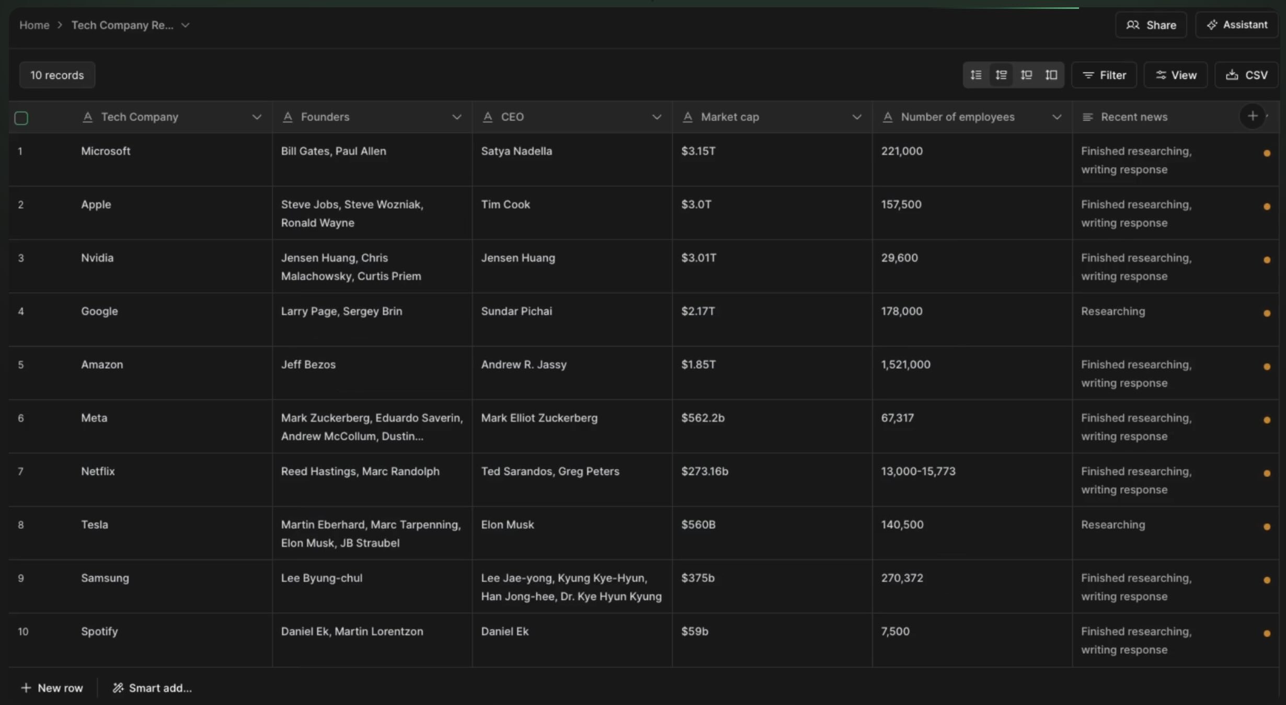Select the Jeff Bezos founders cell
The image size is (1286, 705).
coord(372,373)
